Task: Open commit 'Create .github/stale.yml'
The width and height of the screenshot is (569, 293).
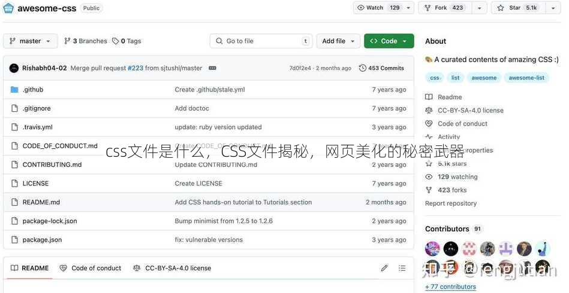Action: [x=210, y=90]
